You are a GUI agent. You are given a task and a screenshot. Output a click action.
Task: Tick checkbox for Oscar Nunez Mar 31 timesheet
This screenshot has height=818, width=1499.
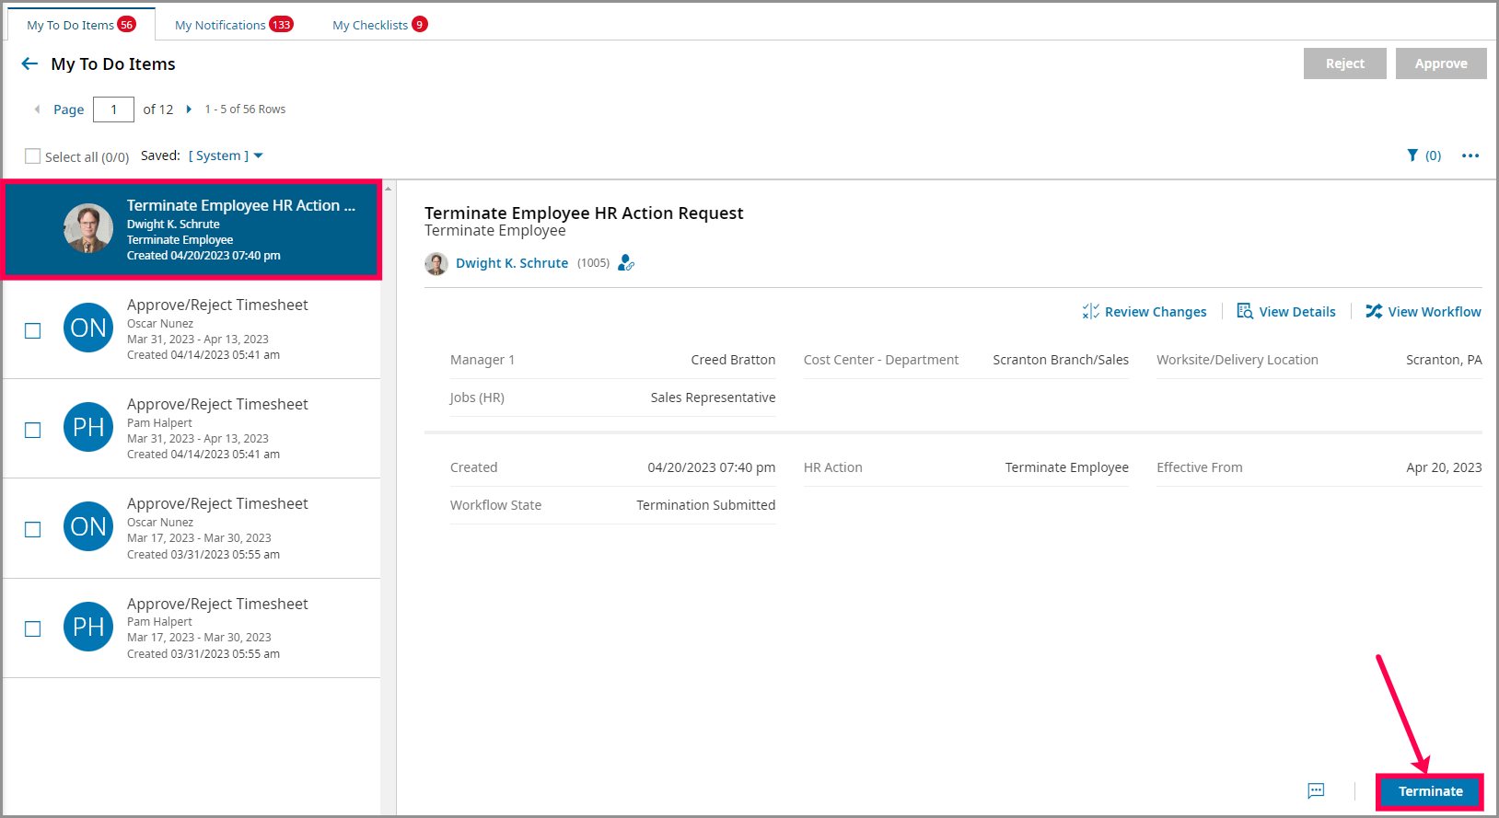(32, 330)
